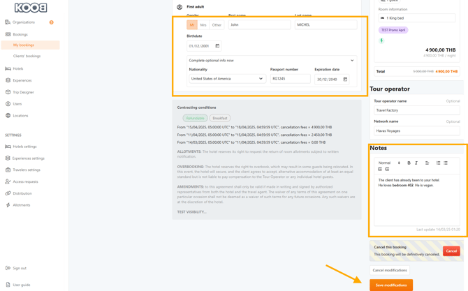The width and height of the screenshot is (468, 291).
Task: Select the Other gender option
Action: pyautogui.click(x=217, y=25)
